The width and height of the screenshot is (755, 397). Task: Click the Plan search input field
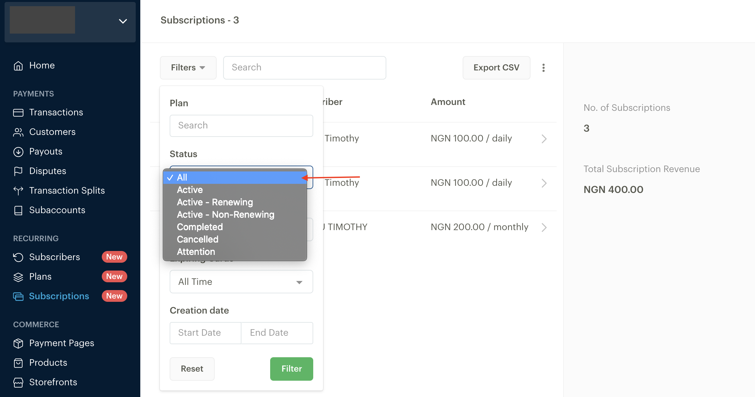click(241, 125)
